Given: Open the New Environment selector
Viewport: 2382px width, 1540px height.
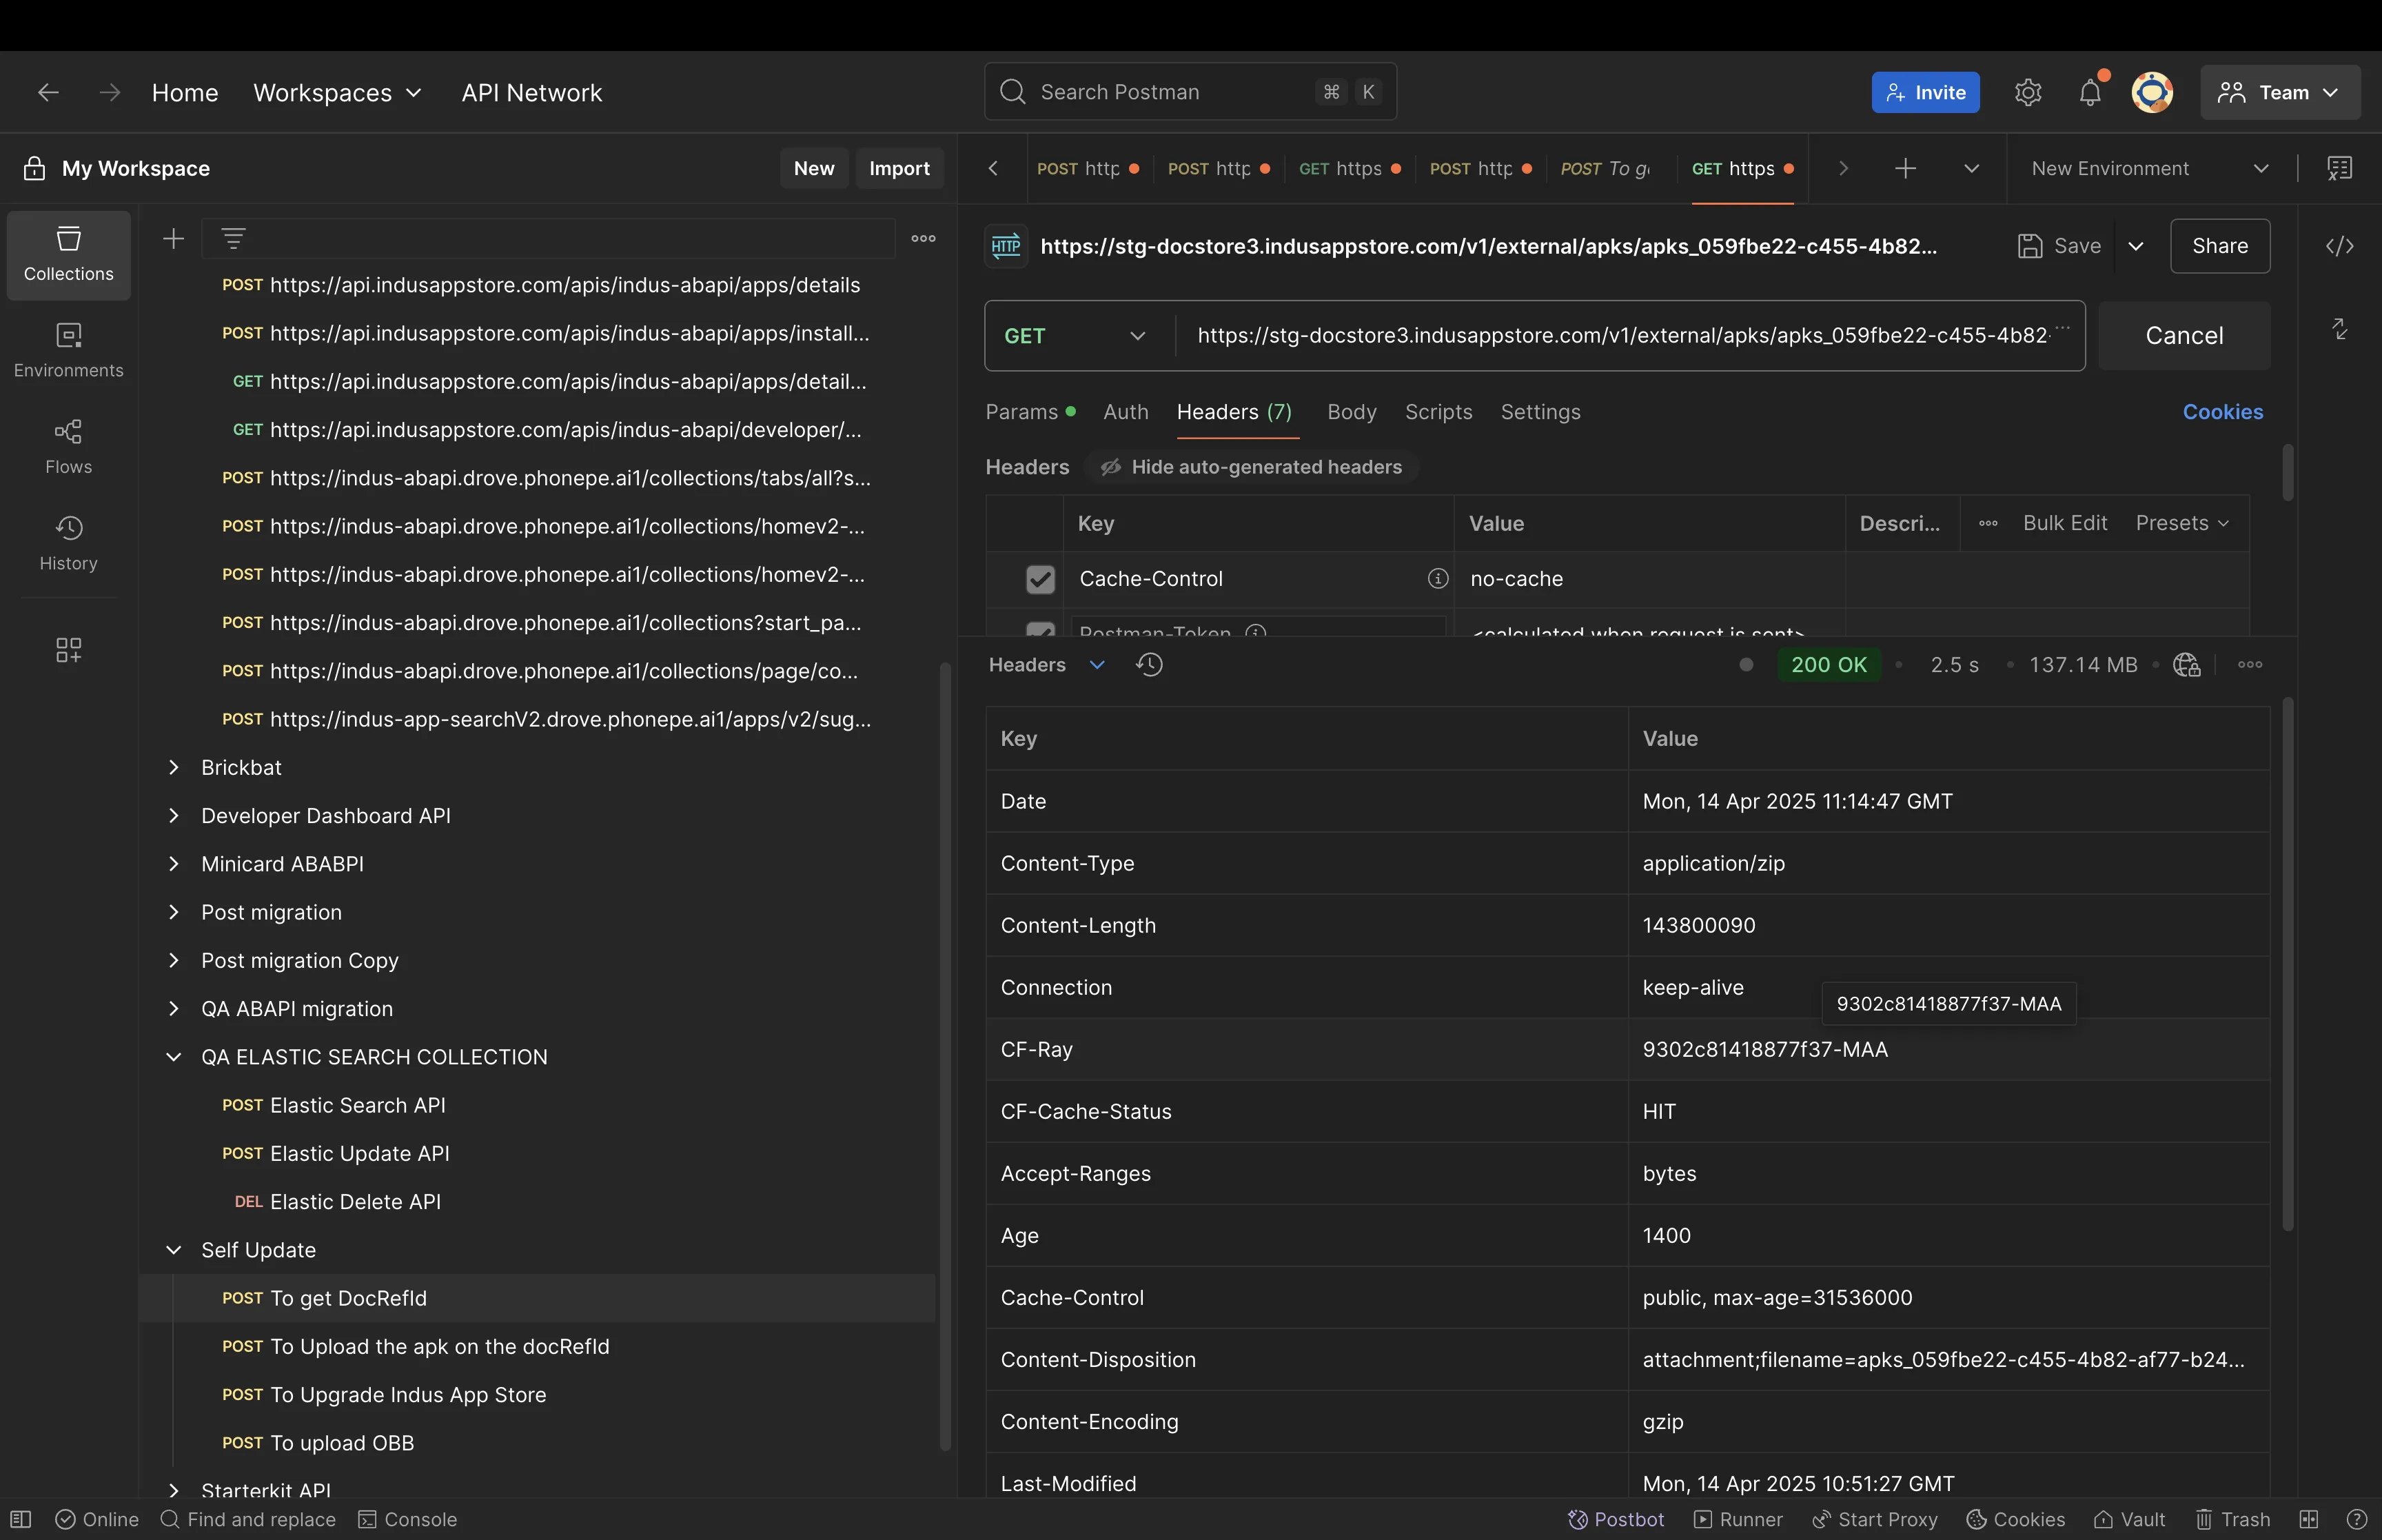Looking at the screenshot, I should 2151,169.
